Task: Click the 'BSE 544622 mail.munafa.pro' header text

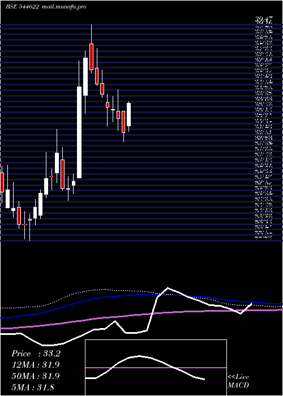Action: point(46,7)
